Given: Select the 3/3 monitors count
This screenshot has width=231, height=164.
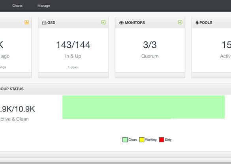Looking at the screenshot, I should pos(150,45).
